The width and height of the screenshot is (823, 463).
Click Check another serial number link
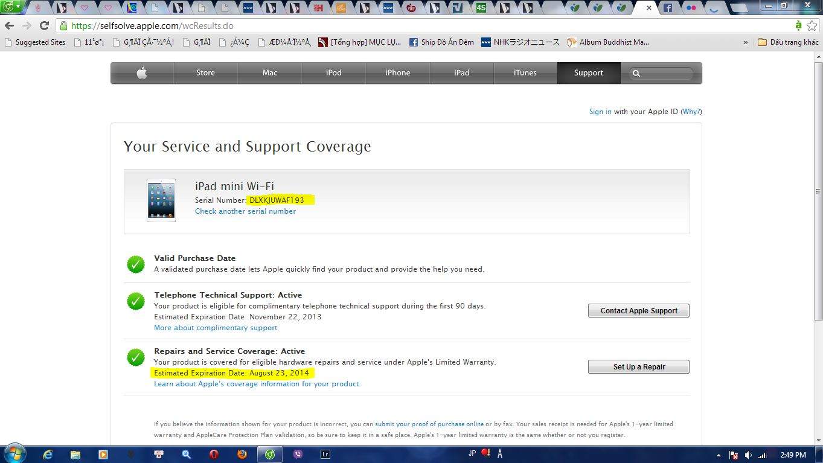tap(245, 211)
